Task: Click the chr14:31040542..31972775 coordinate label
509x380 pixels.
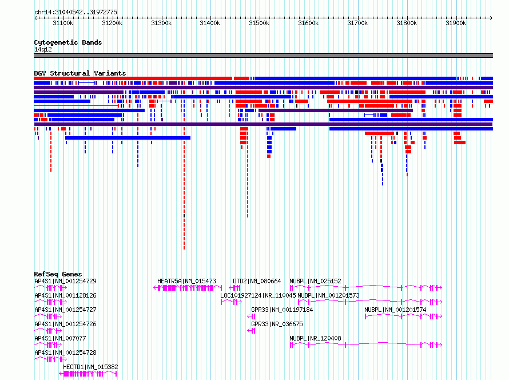Action: (75, 12)
